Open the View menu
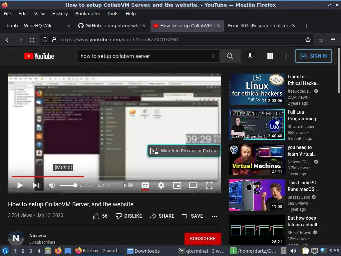The image size is (341, 256). point(39,14)
